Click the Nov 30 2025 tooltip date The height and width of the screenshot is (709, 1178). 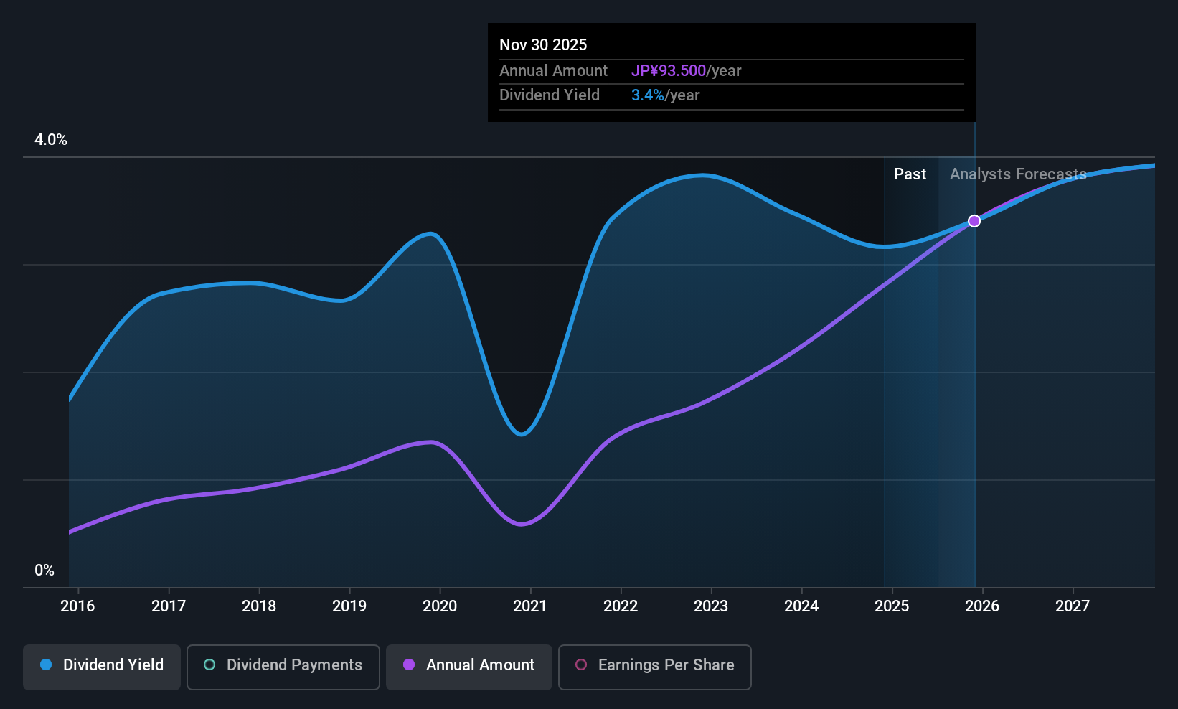[x=543, y=44]
